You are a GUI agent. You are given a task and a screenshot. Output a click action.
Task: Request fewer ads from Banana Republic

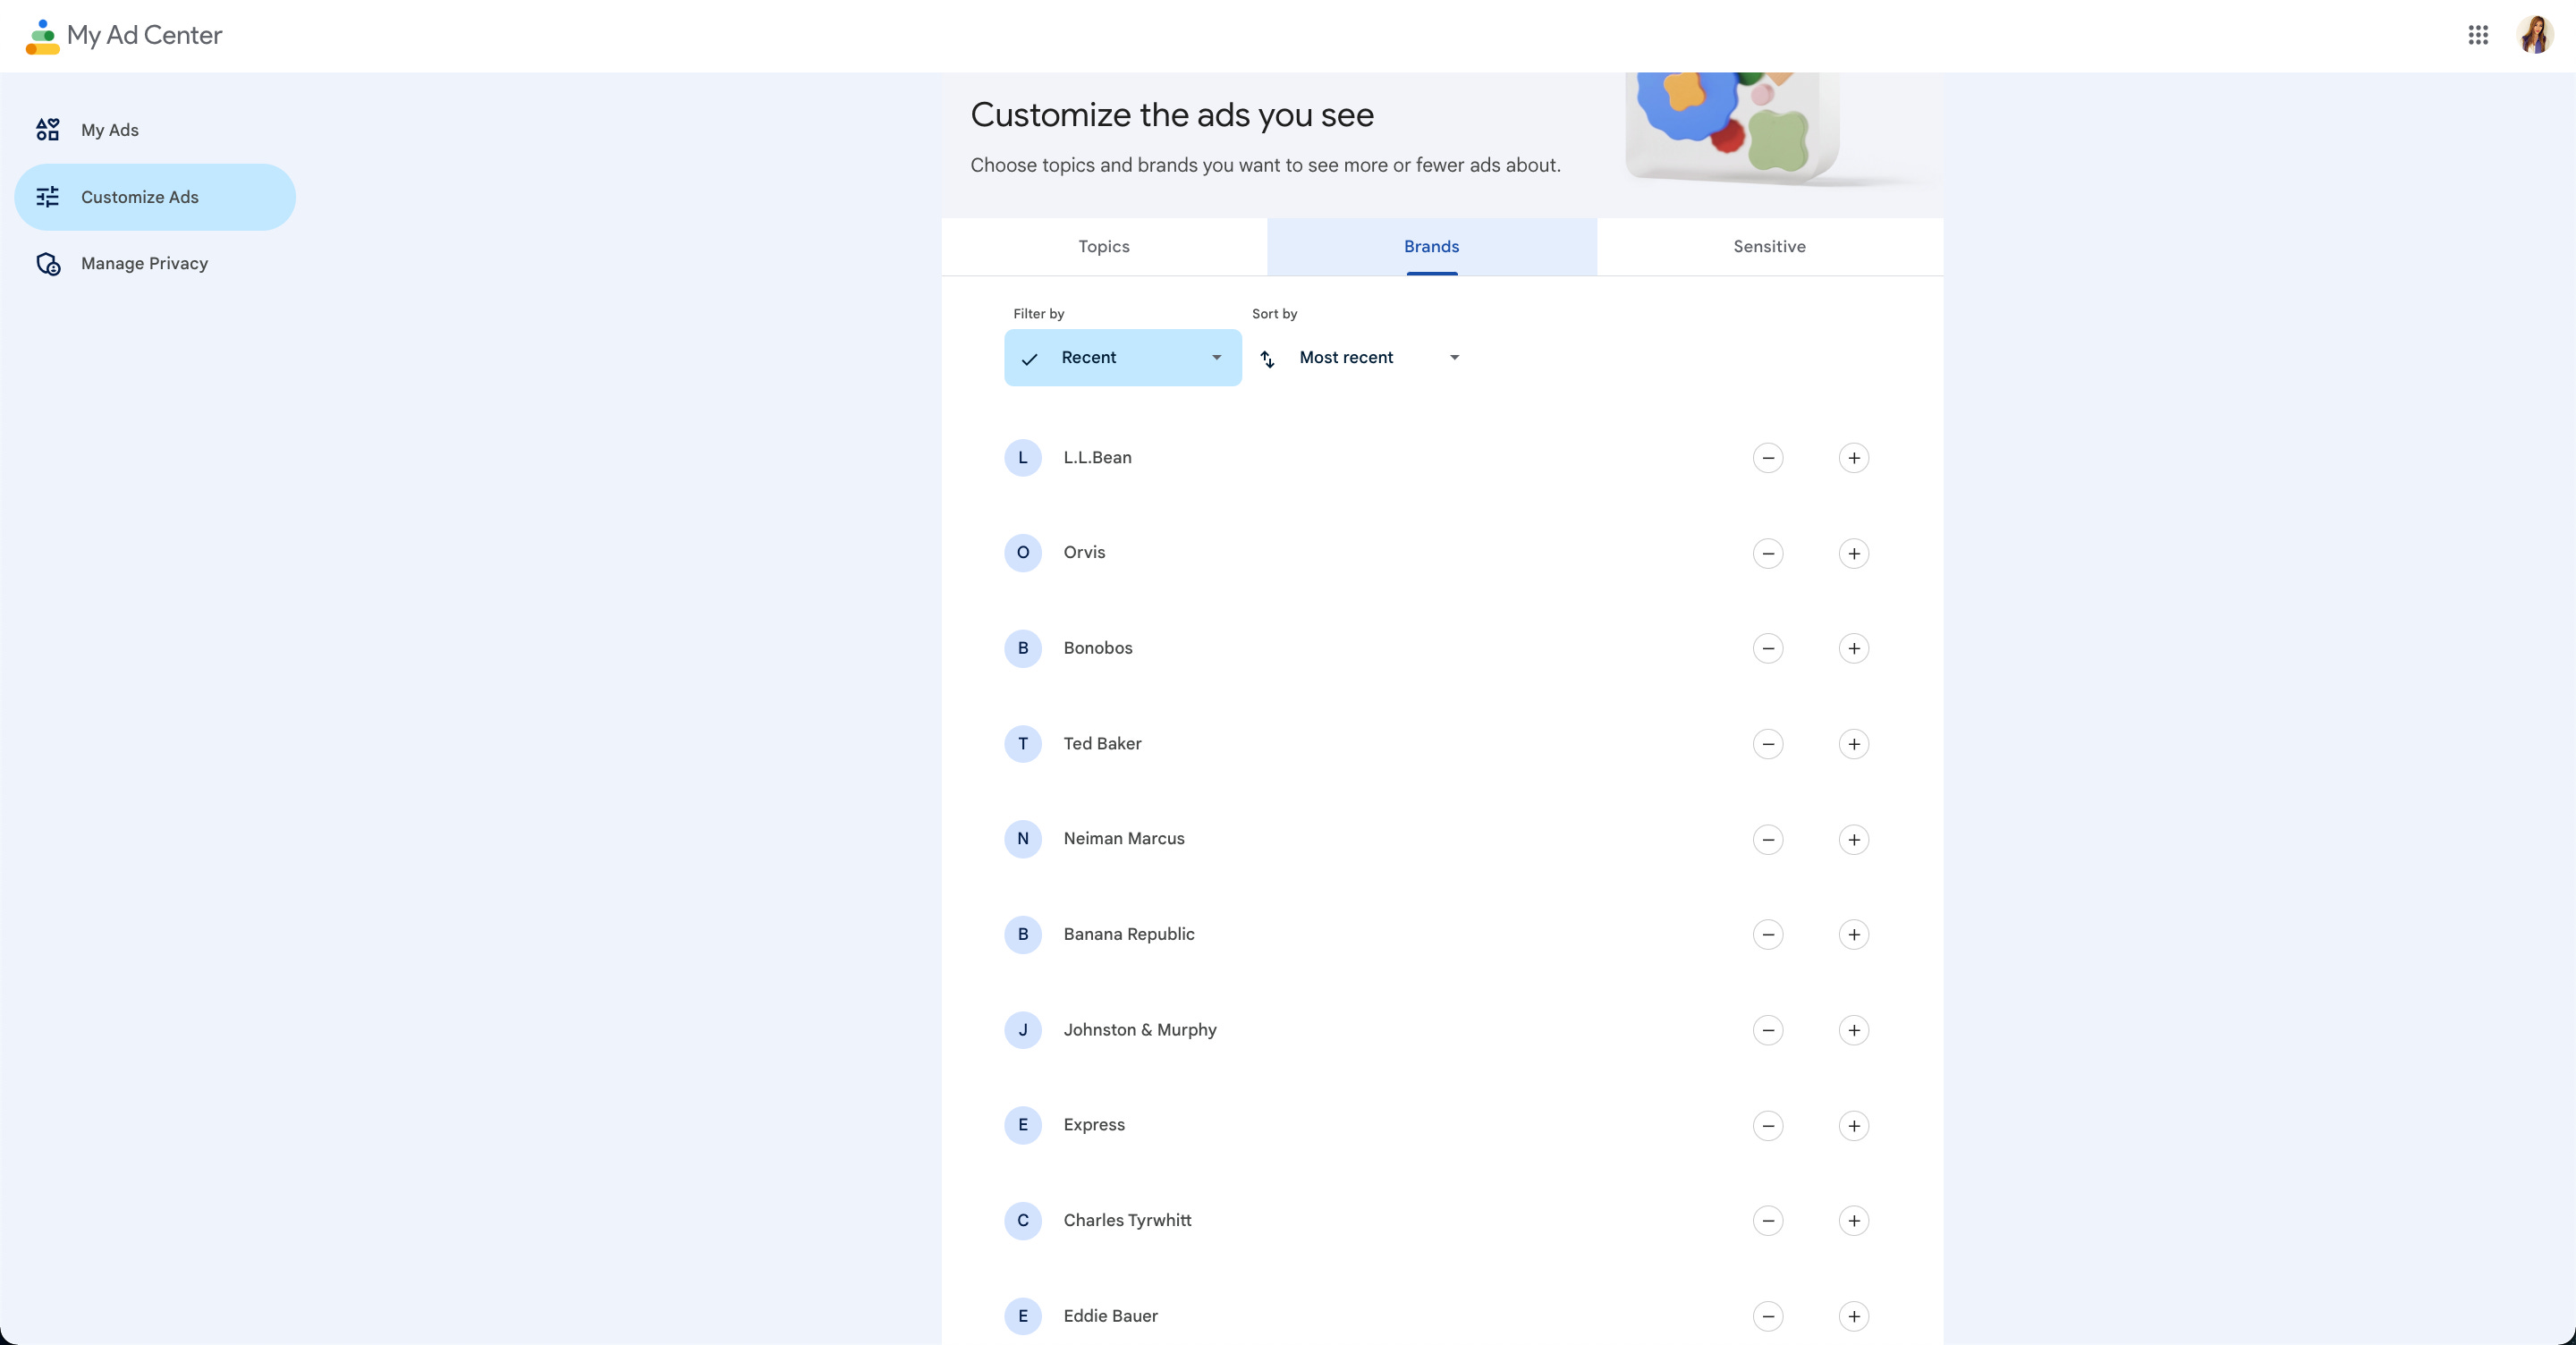point(1768,935)
